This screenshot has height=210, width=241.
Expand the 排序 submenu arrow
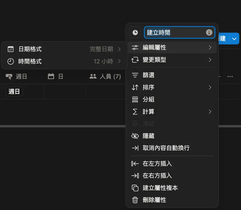click(x=210, y=87)
